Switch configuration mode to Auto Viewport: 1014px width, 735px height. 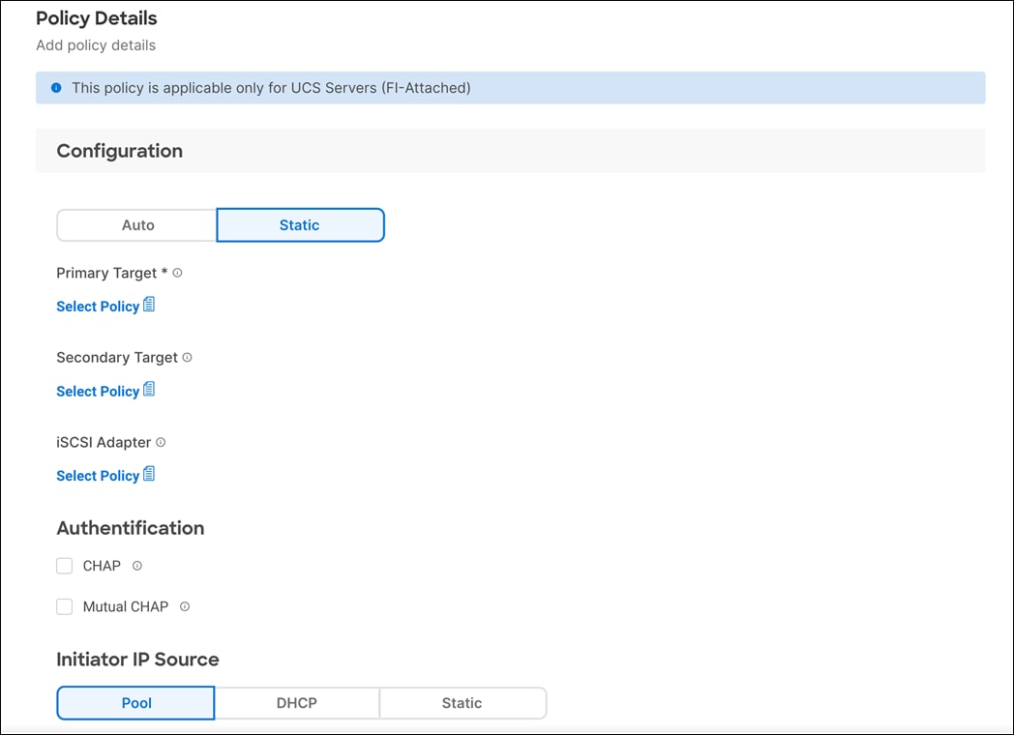click(x=136, y=224)
